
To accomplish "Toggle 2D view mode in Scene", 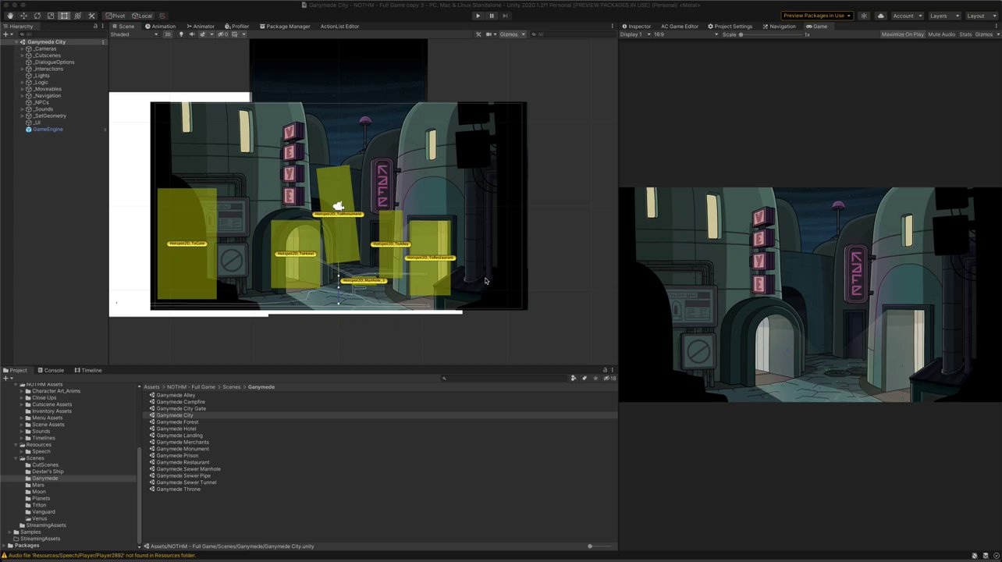I will (x=167, y=34).
